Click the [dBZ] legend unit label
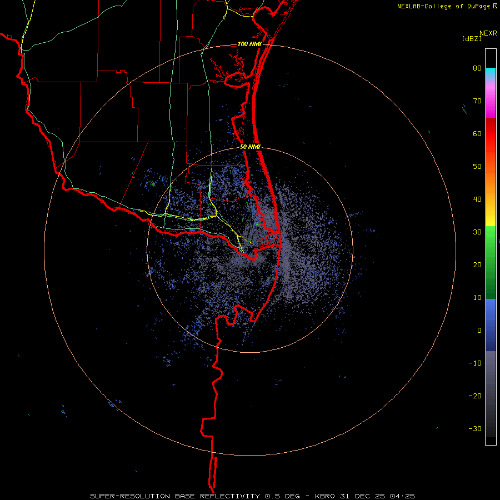Viewport: 500px width, 500px height. point(472,39)
